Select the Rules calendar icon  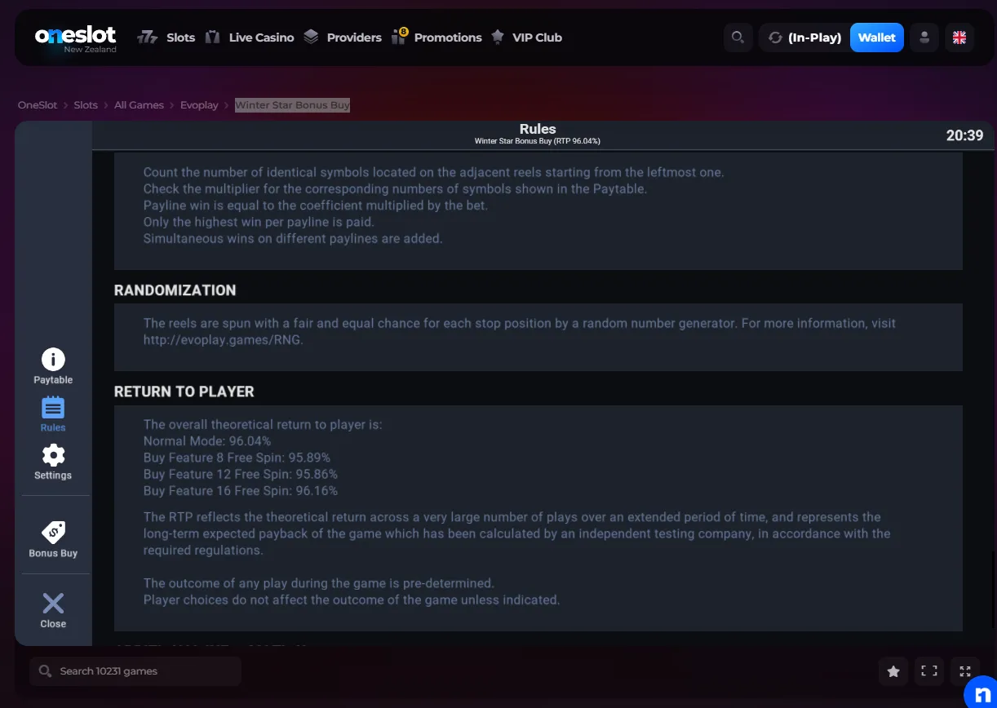[x=53, y=407]
